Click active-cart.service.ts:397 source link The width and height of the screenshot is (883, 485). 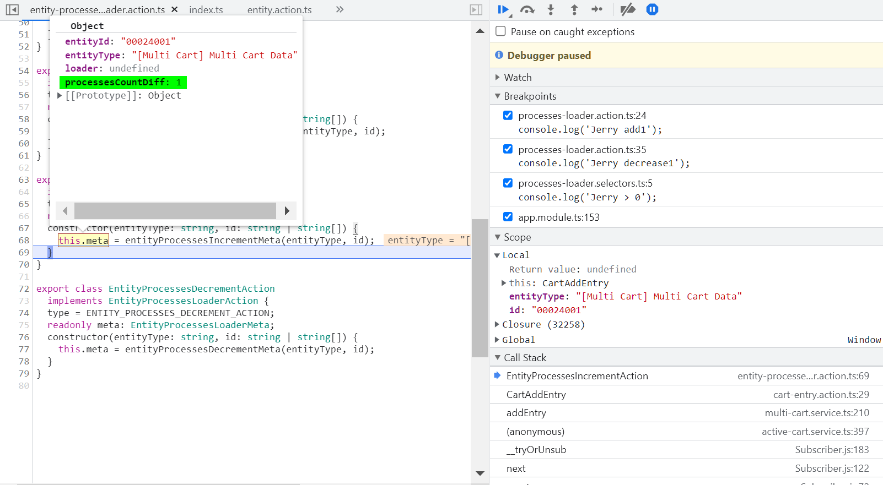point(815,432)
